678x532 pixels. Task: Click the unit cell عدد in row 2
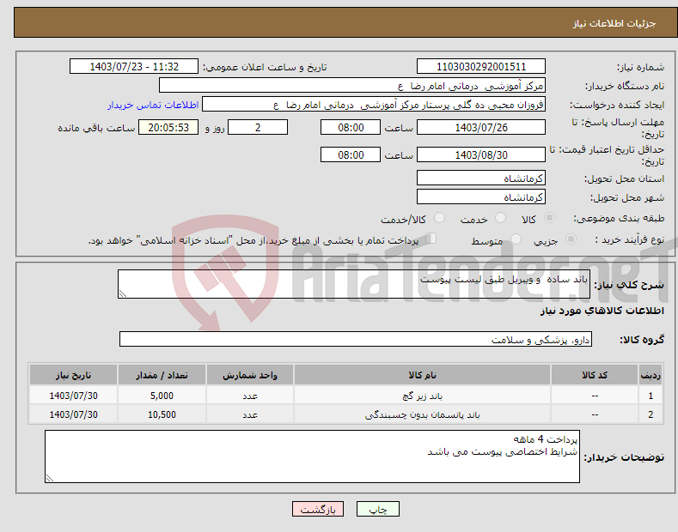[250, 414]
